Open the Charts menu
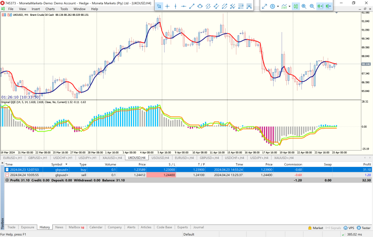This screenshot has width=373, height=237. point(50,9)
